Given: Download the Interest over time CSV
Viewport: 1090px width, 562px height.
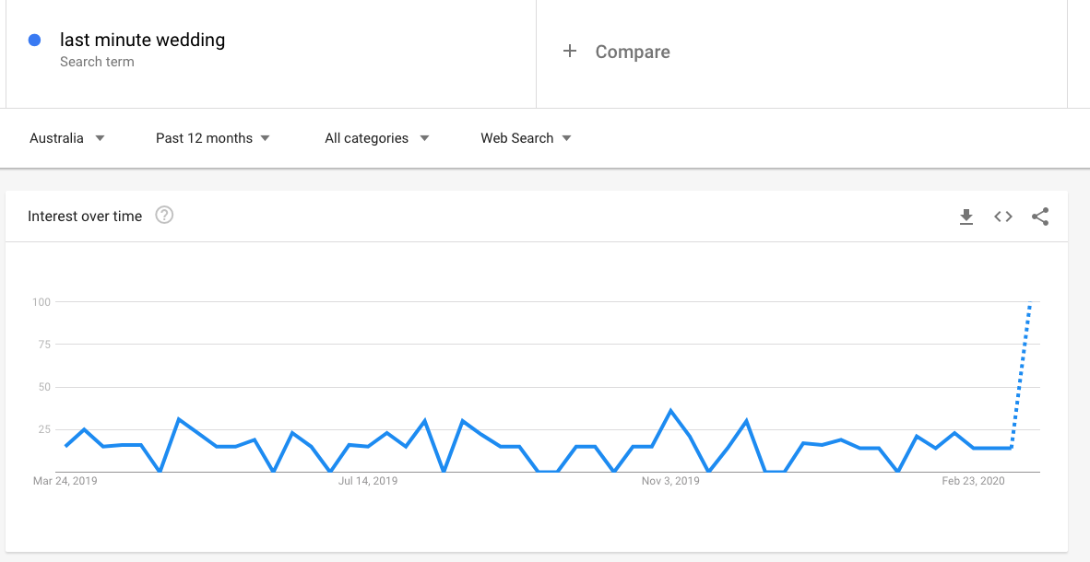Looking at the screenshot, I should pyautogui.click(x=966, y=217).
